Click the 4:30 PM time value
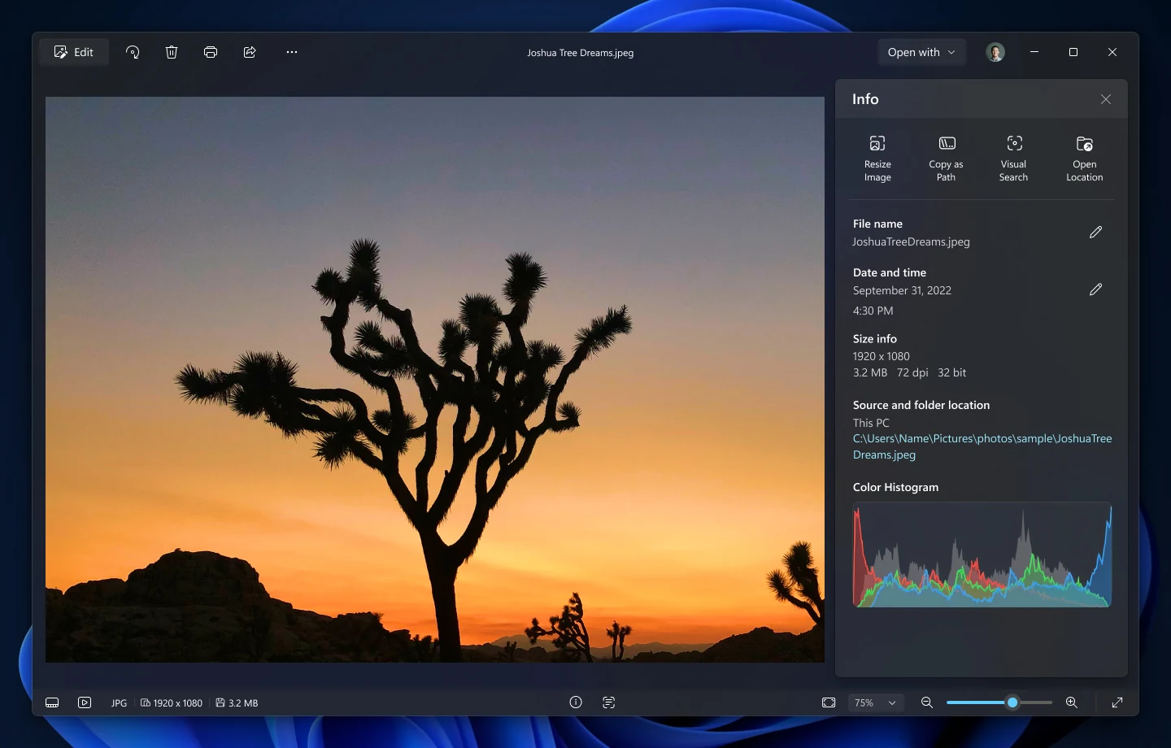The image size is (1171, 748). [873, 311]
